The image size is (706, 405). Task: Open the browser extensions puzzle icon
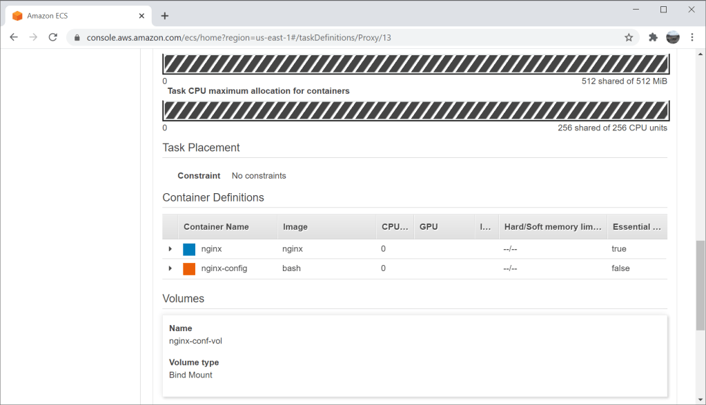tap(652, 37)
